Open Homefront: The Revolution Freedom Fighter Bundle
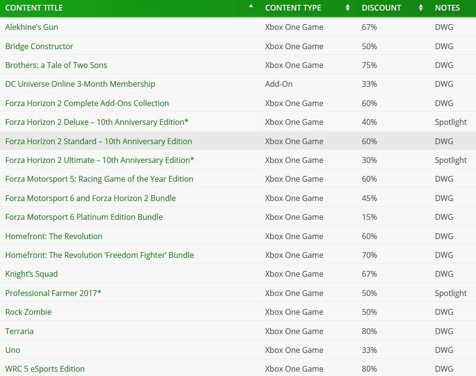This screenshot has width=476, height=376. 100,255
